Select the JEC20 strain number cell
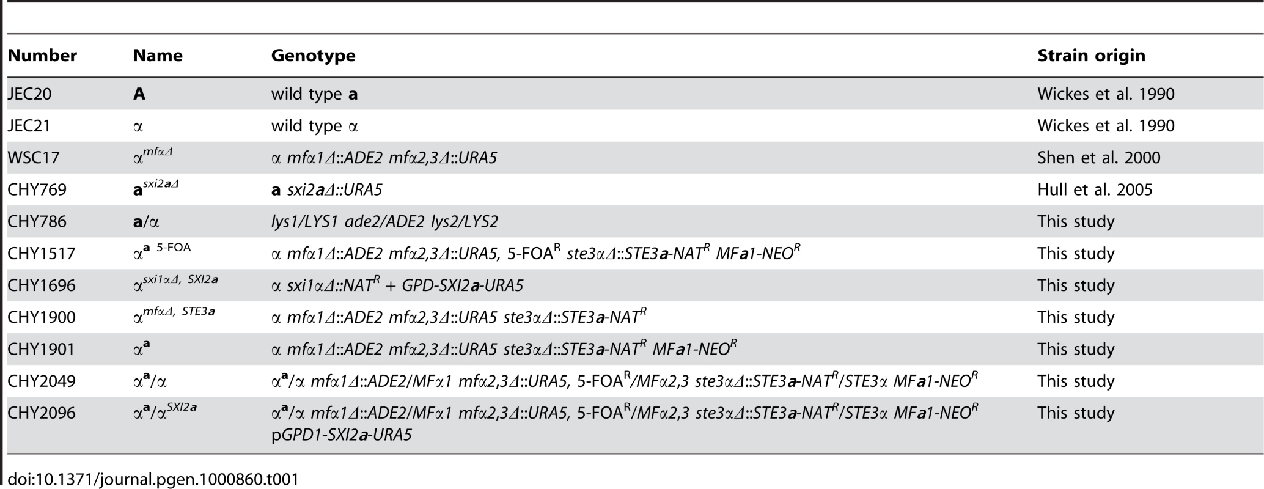Viewport: 1264px width, 489px height. 29,94
